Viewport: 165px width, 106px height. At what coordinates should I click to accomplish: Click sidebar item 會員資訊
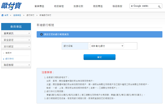16,33
